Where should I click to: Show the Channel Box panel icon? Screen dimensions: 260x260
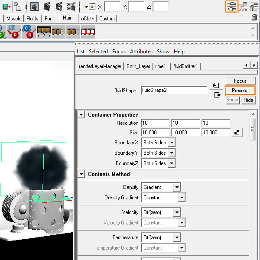[x=254, y=6]
